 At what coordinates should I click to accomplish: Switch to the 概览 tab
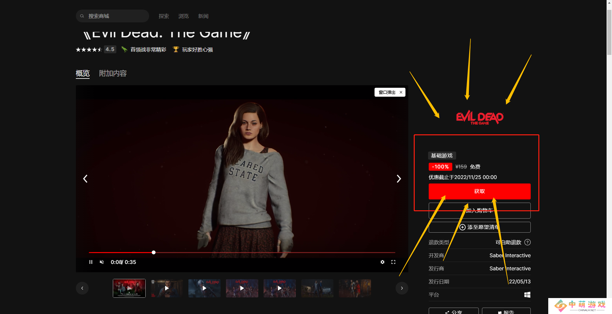point(83,73)
